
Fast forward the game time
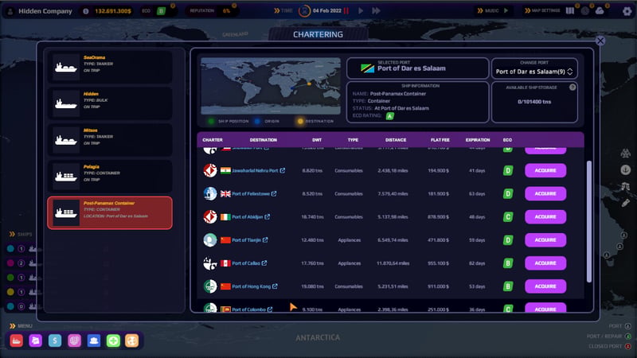coord(376,10)
